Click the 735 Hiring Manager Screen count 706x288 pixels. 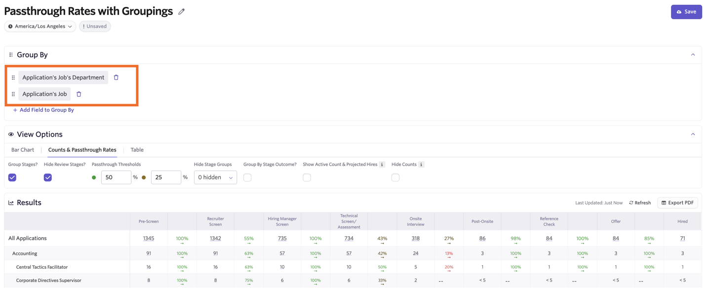coord(282,238)
